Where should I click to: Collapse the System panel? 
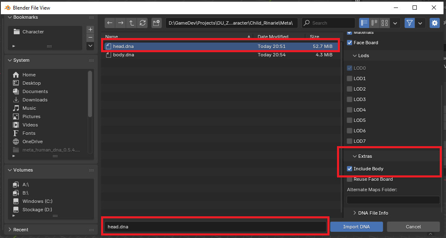click(x=21, y=60)
